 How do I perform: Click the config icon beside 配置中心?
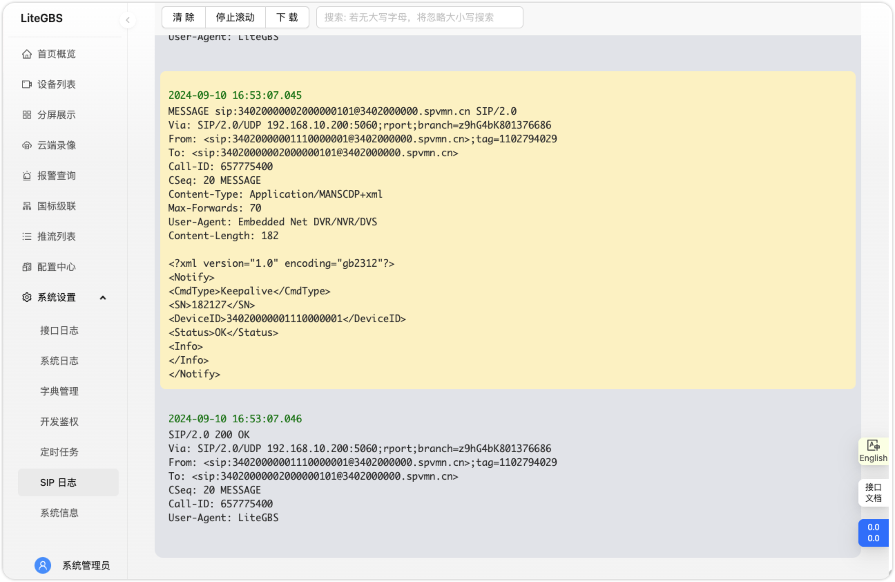coord(27,267)
